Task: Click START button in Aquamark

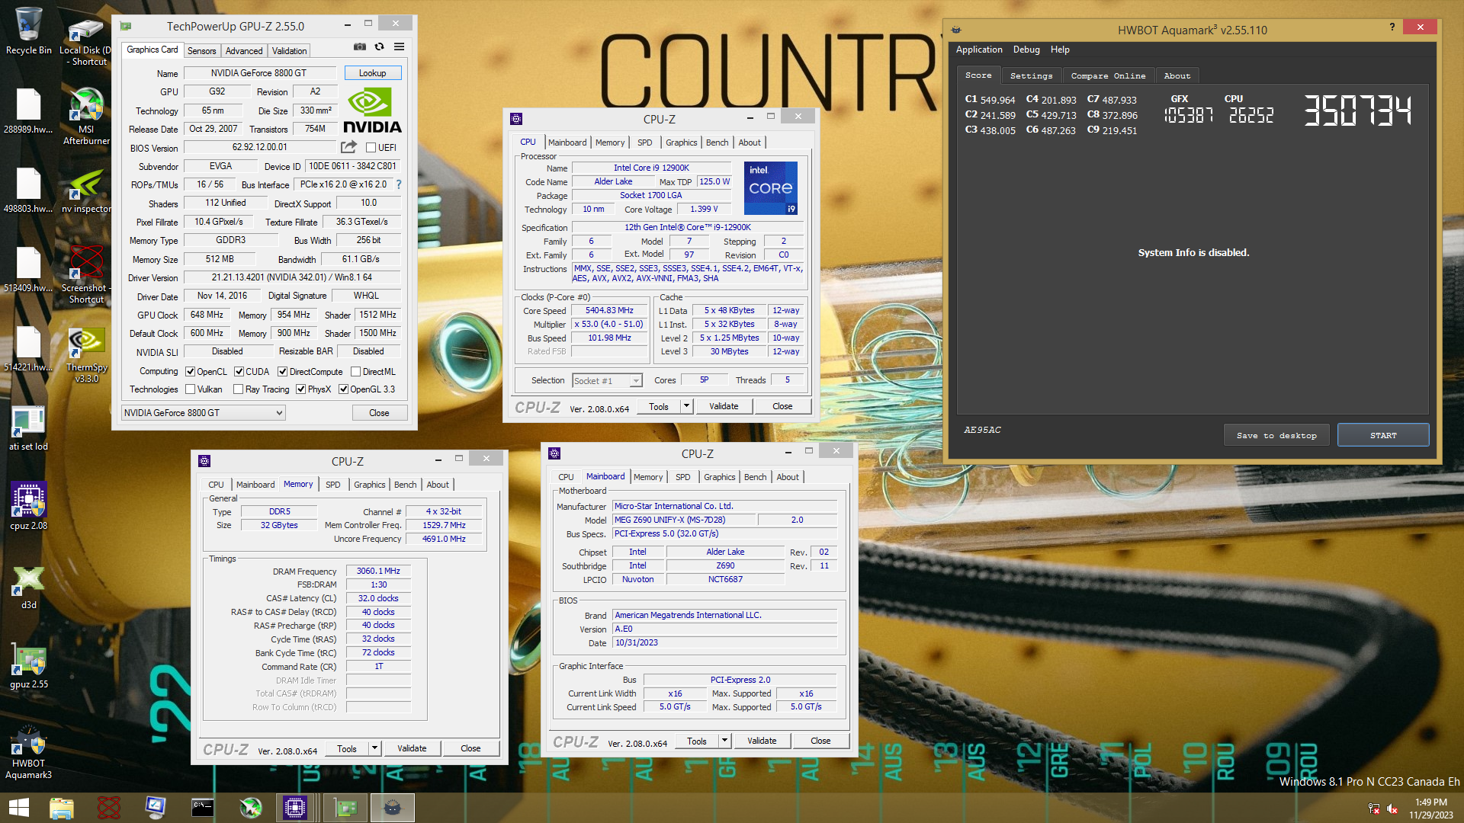Action: (x=1383, y=435)
